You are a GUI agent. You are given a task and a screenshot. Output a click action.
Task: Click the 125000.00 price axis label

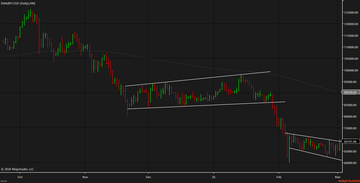pyautogui.click(x=351, y=13)
